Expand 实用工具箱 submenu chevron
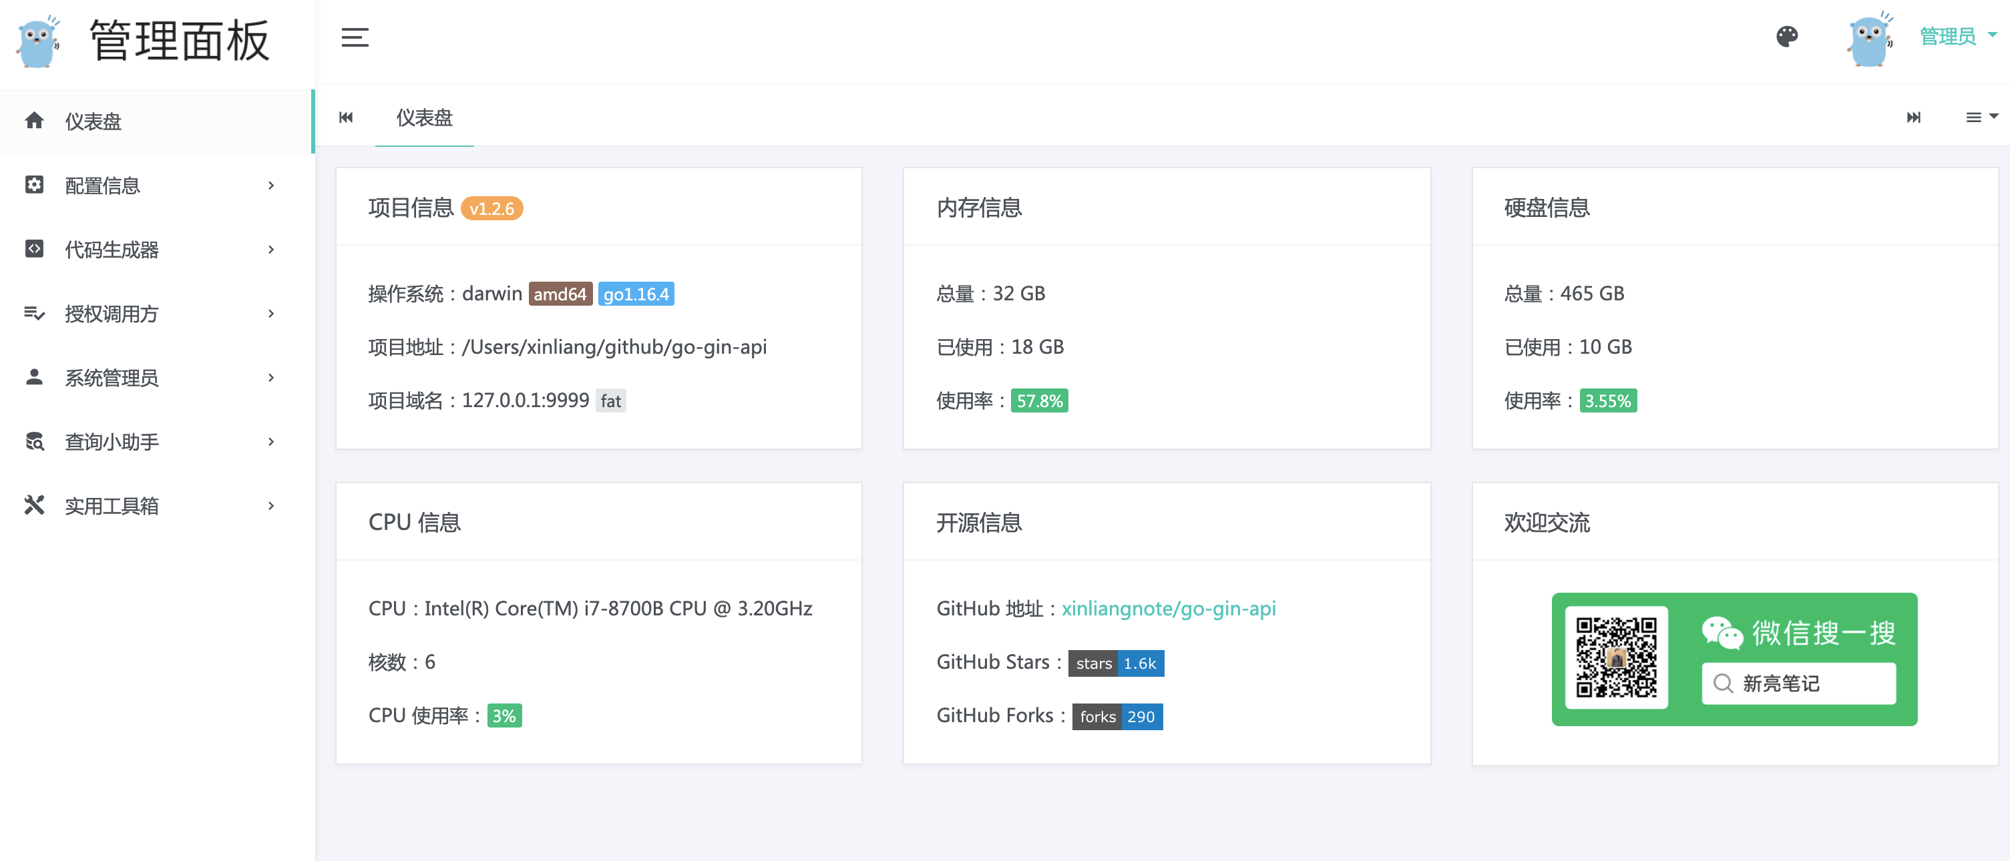This screenshot has height=861, width=2010. [272, 505]
